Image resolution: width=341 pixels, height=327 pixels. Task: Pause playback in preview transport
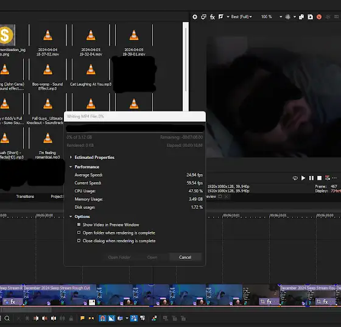[311, 178]
